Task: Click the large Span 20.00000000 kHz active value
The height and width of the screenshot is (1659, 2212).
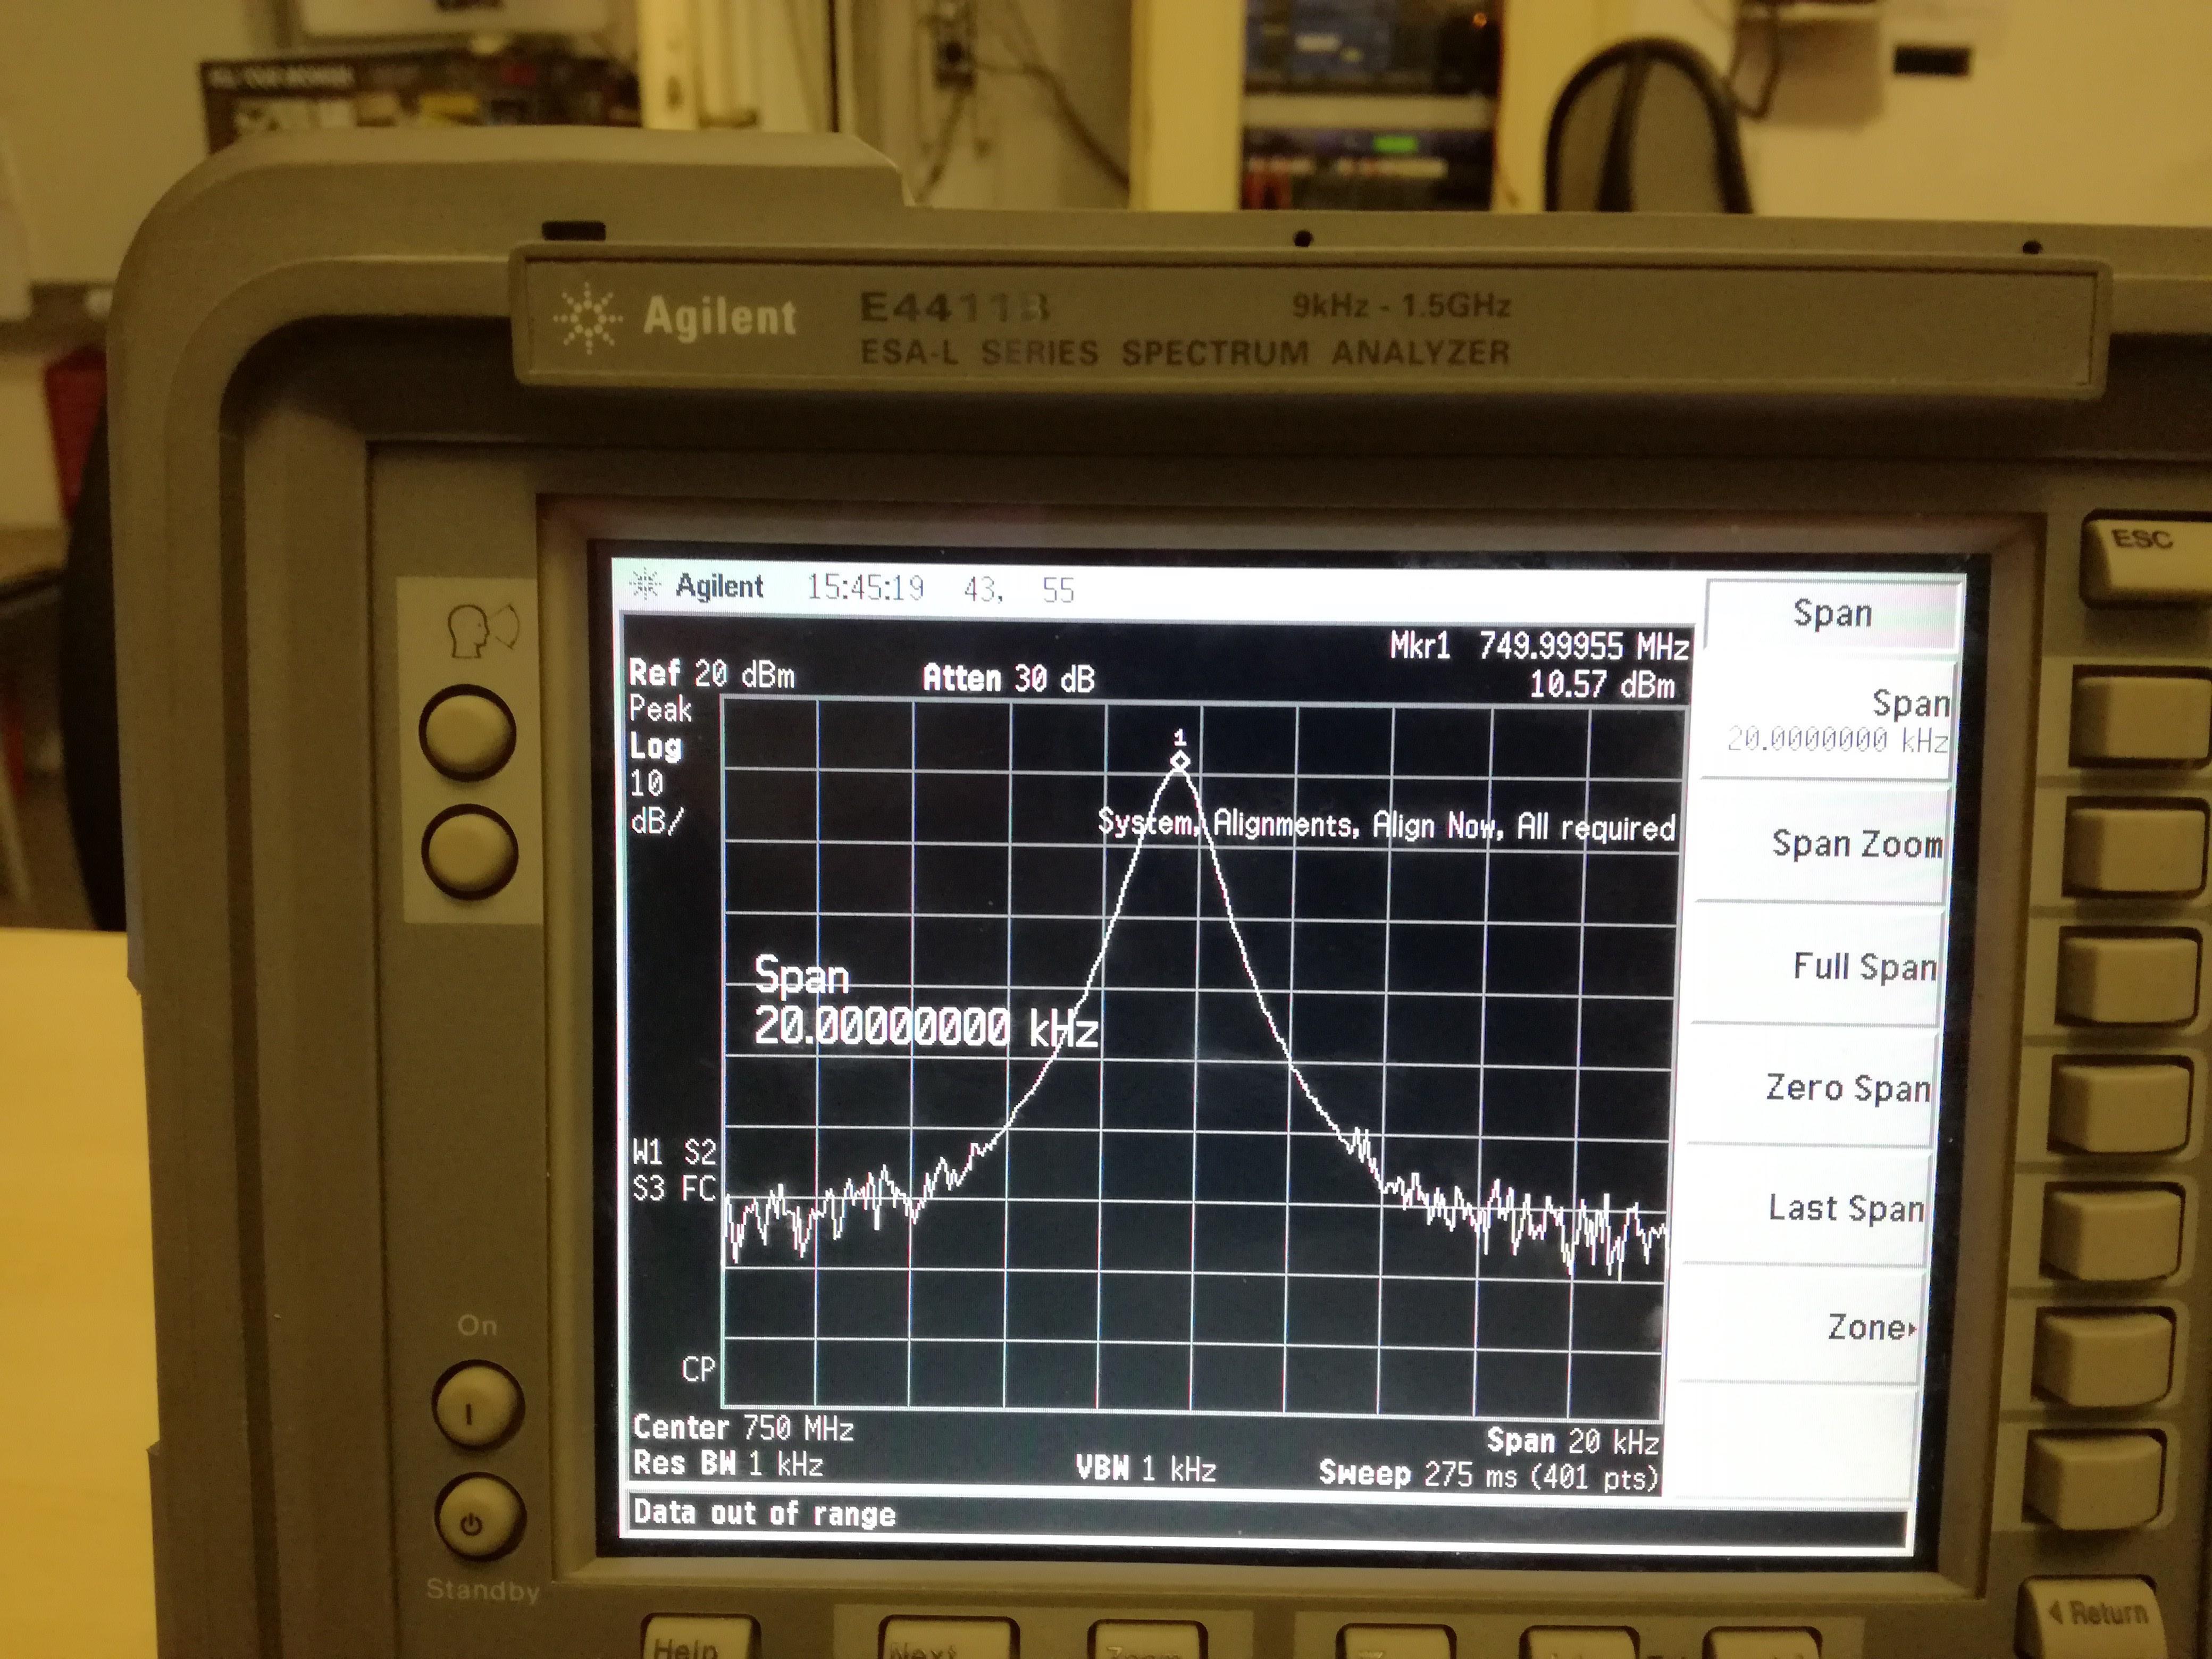Action: pos(925,1002)
